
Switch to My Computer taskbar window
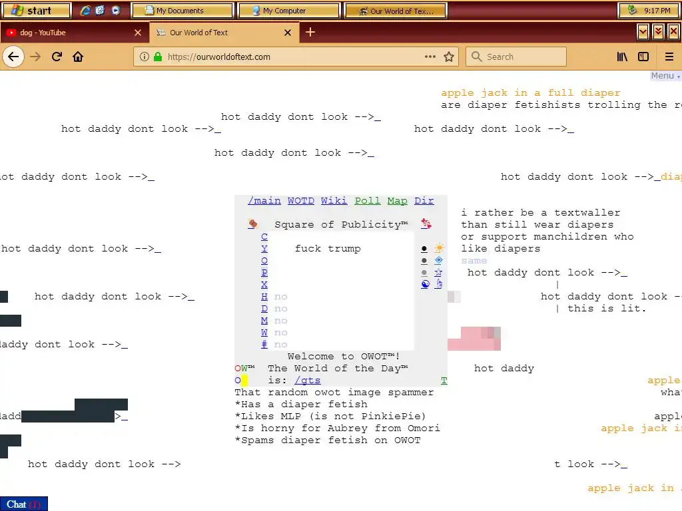[288, 11]
